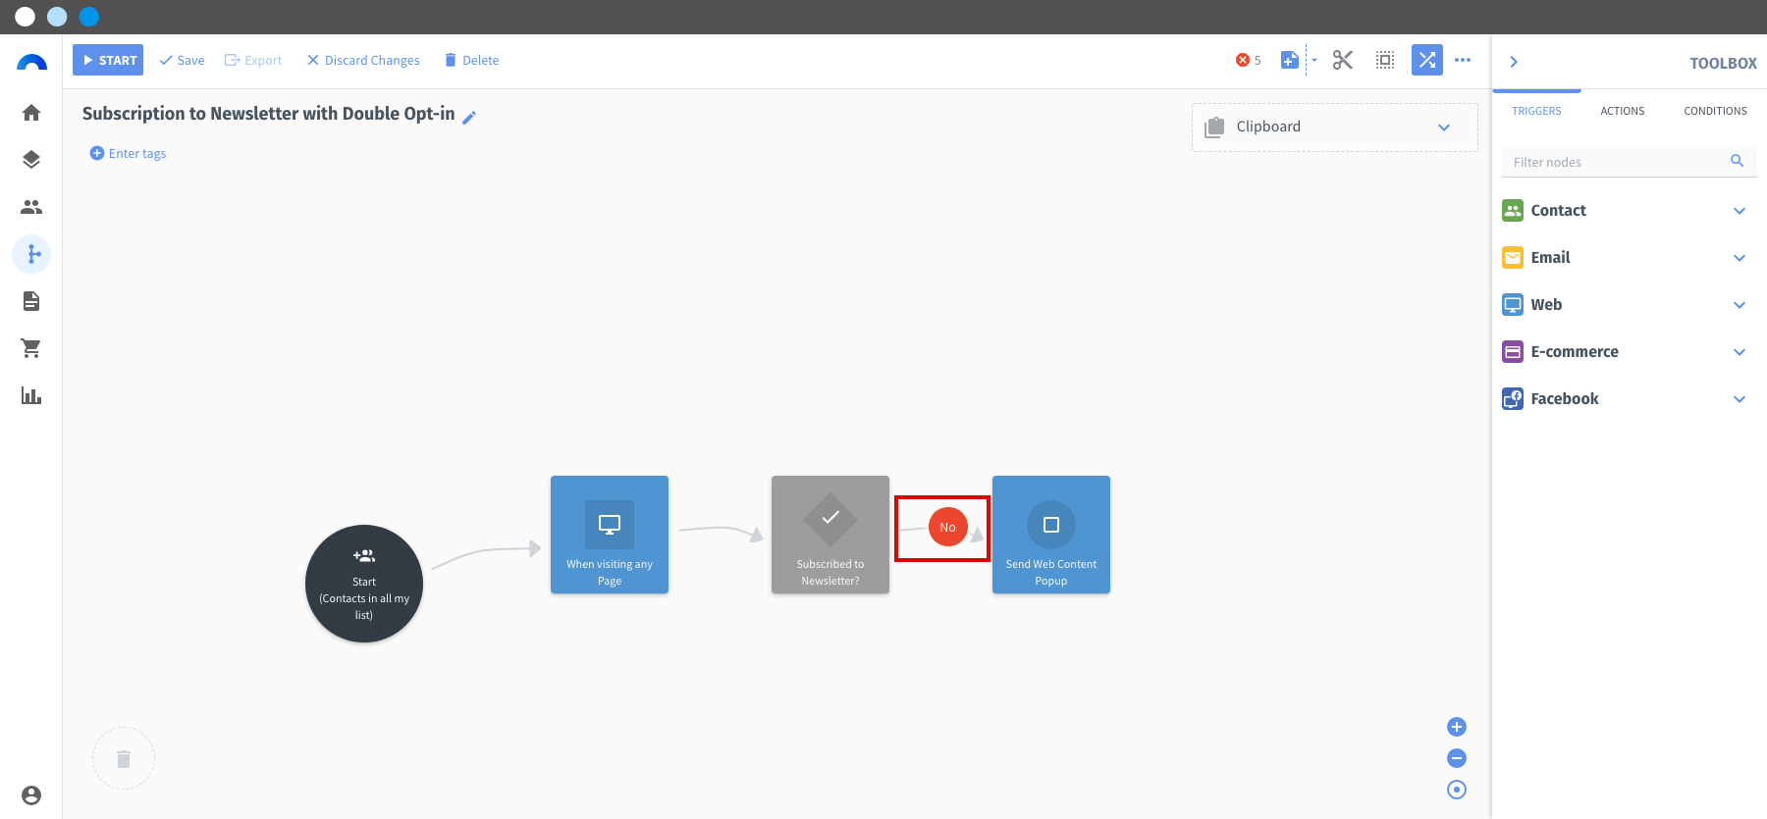Click the START button
Image resolution: width=1767 pixels, height=819 pixels.
click(x=108, y=60)
